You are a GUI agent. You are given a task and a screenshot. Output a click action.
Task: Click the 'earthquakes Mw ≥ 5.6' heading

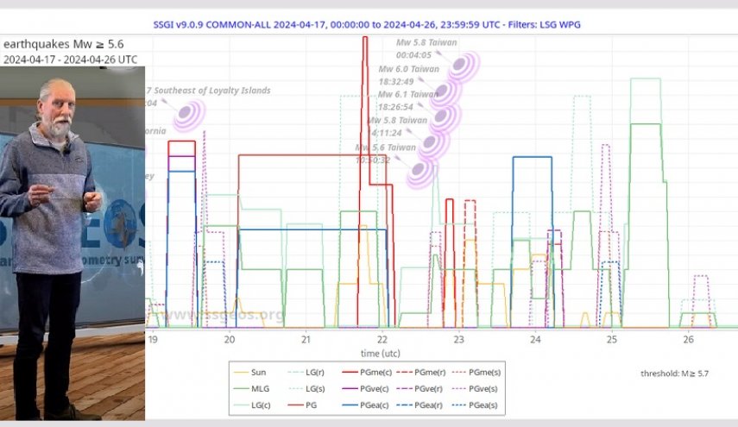pos(64,44)
